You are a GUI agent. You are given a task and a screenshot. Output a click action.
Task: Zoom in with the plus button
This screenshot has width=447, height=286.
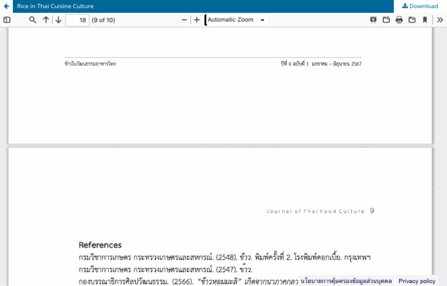point(197,20)
